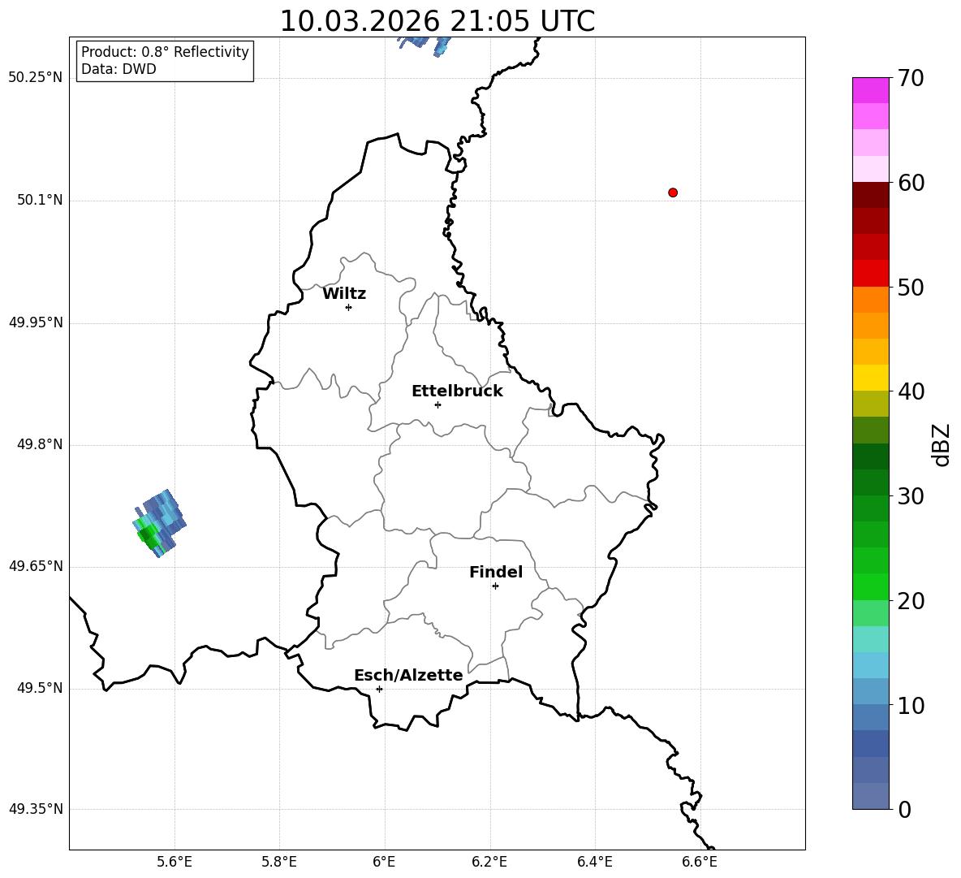This screenshot has width=961, height=878.
Task: Click the Ettelbruck station label
Action: click(457, 391)
